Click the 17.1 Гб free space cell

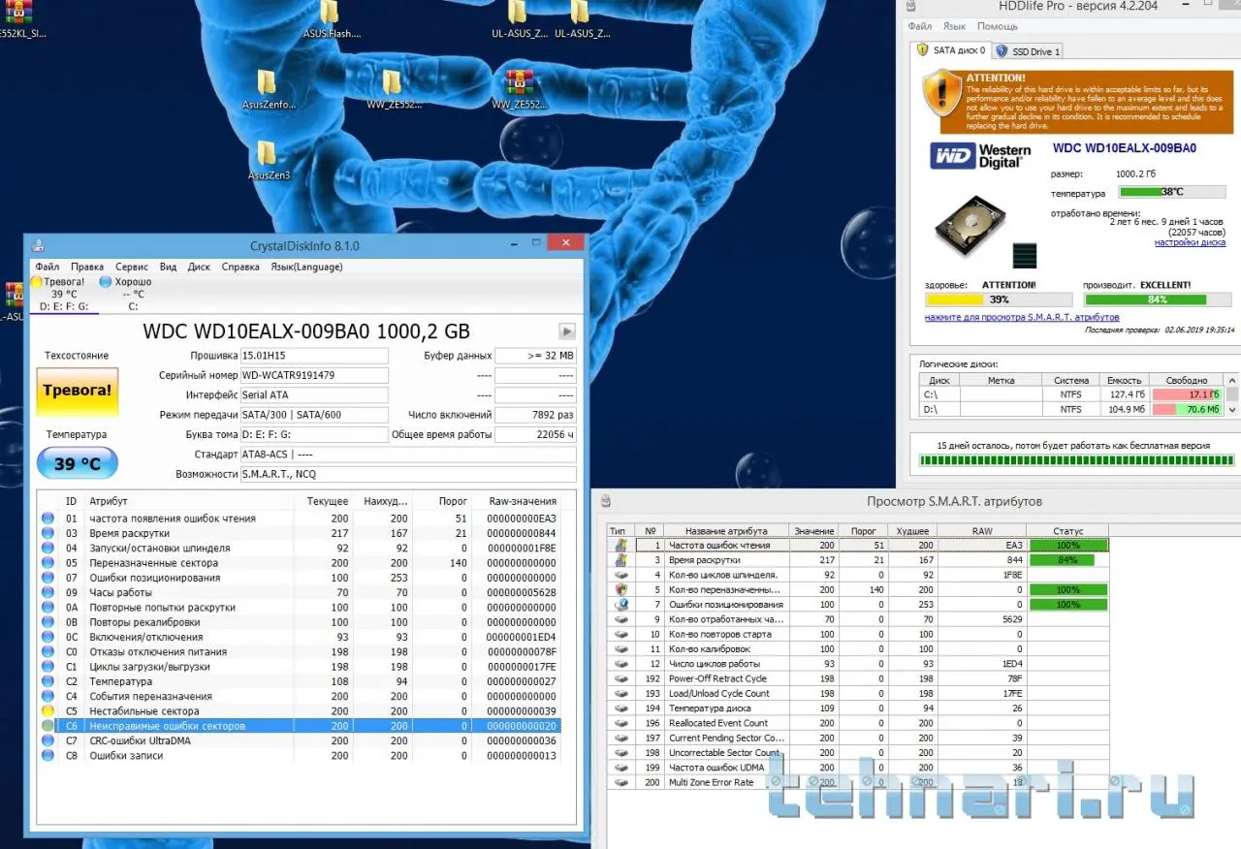pos(1189,394)
